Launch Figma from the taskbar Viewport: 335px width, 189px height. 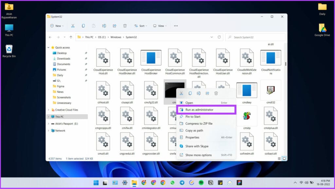(x=240, y=183)
